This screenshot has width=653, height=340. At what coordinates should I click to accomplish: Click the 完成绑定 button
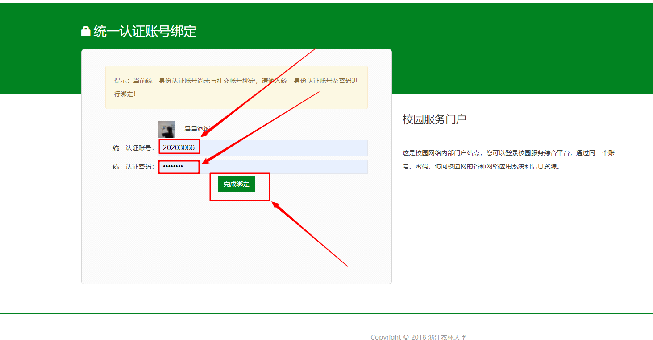point(236,184)
